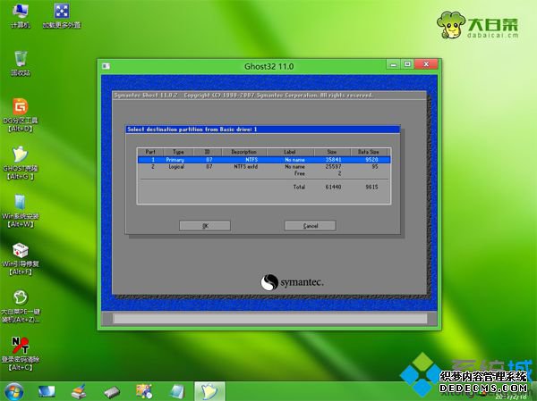Click the blue monitor taskbar icon
The height and width of the screenshot is (401, 537).
(x=47, y=391)
